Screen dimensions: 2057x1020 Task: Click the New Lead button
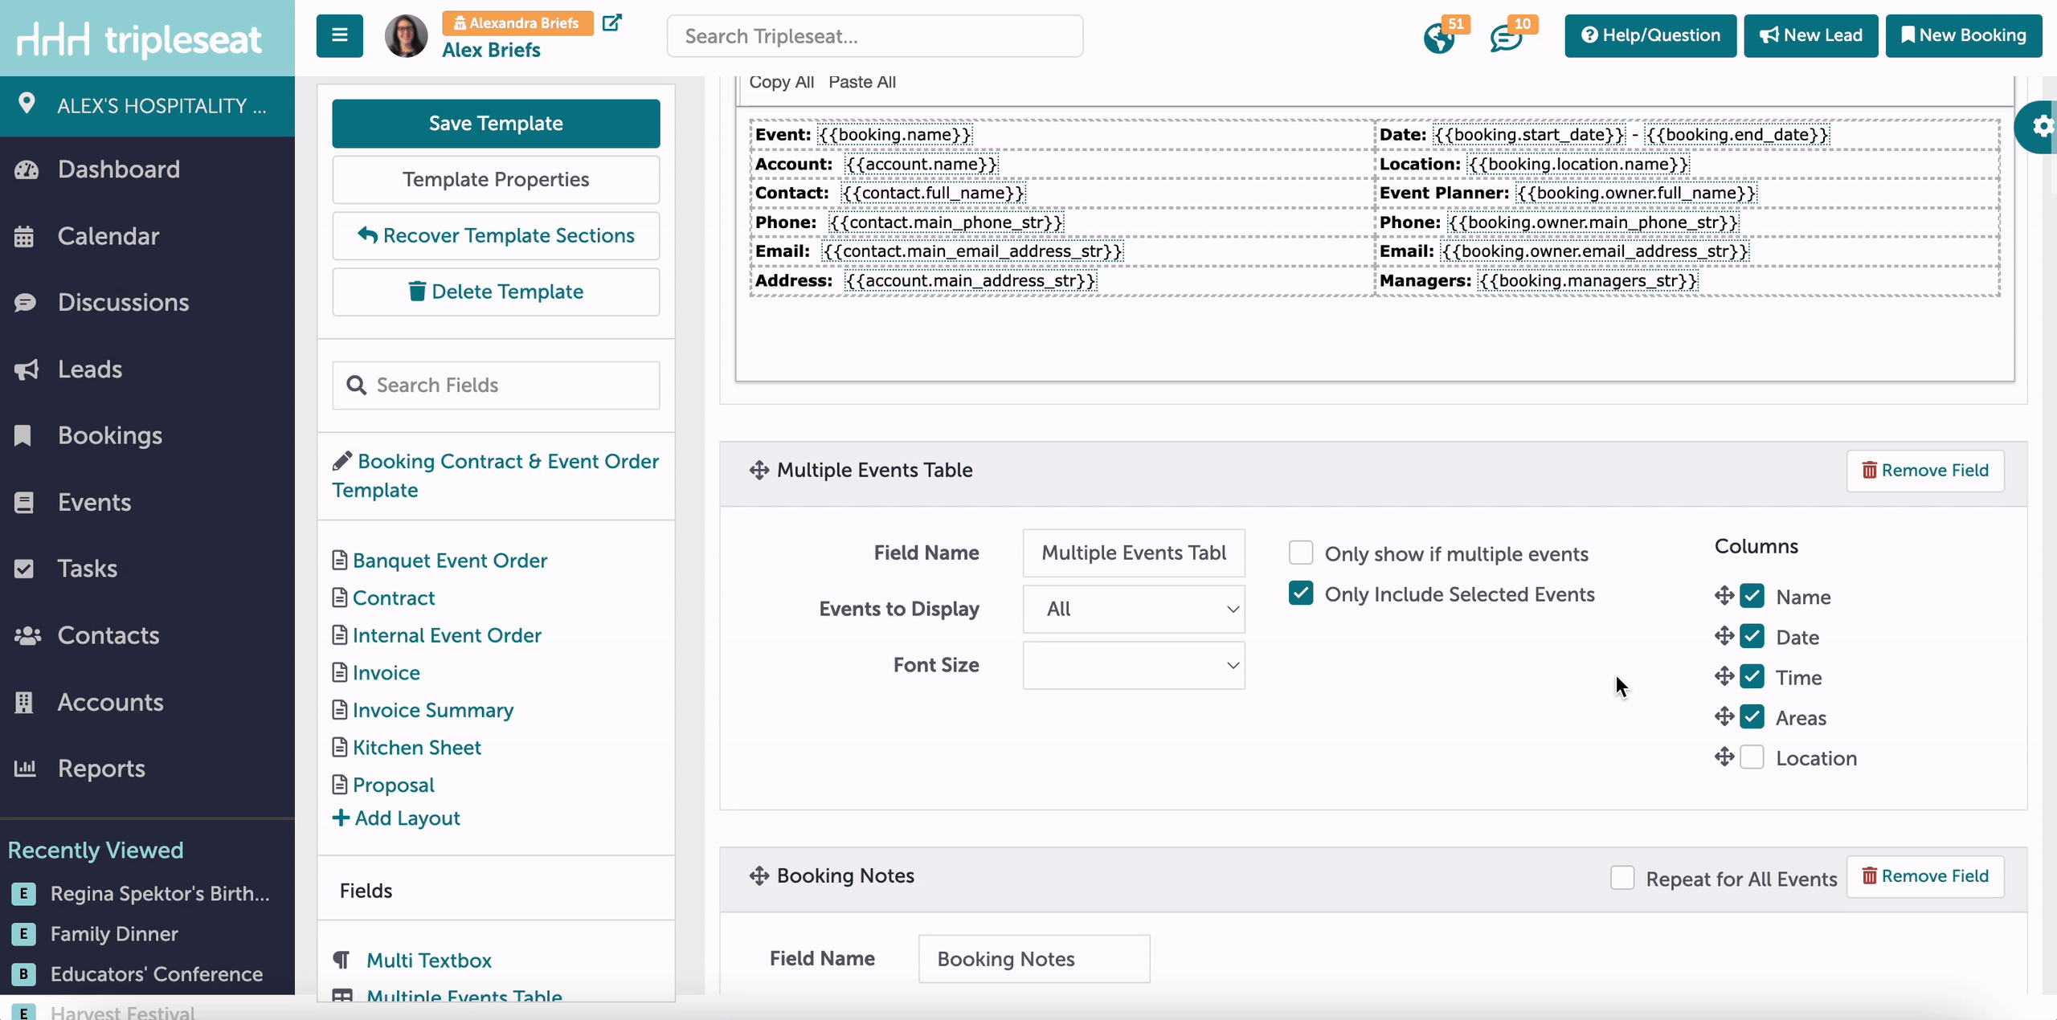[x=1810, y=35]
